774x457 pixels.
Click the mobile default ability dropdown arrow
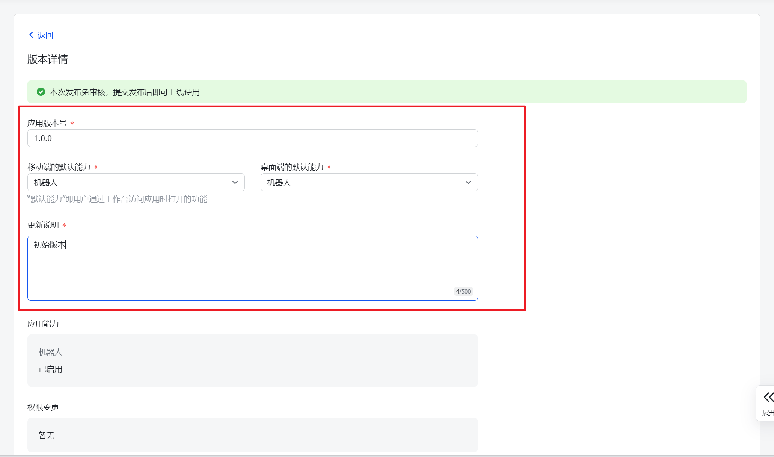point(235,183)
